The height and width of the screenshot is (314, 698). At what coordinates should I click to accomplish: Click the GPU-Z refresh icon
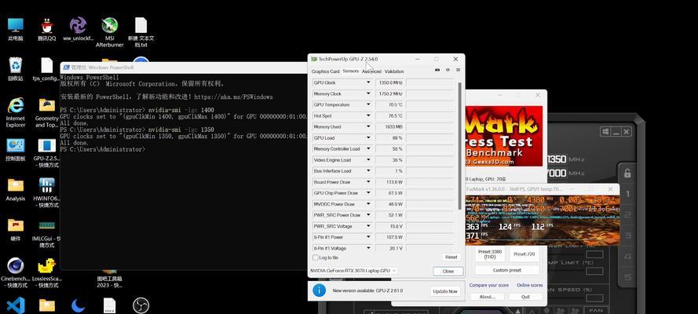pyautogui.click(x=448, y=70)
